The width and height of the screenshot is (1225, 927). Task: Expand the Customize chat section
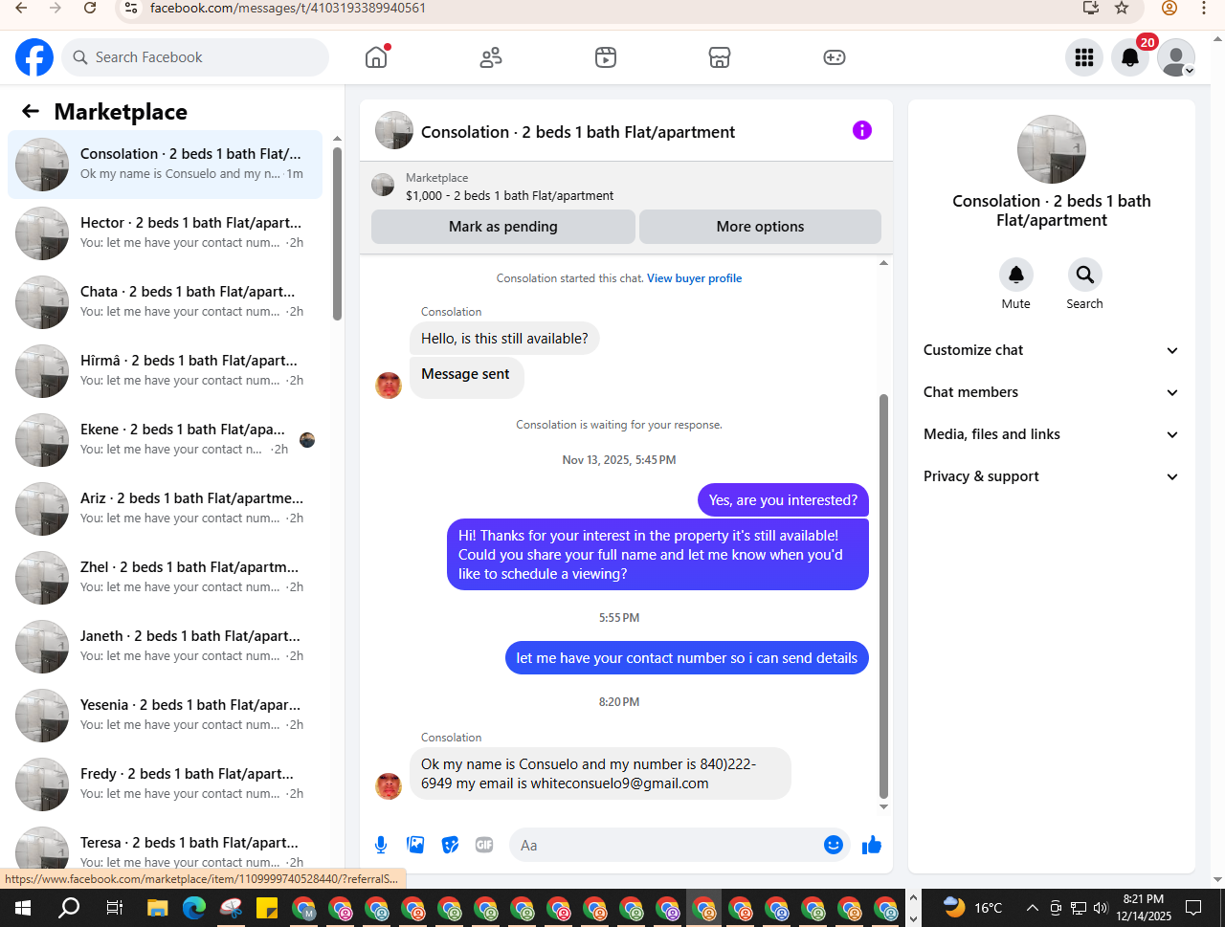pos(1052,350)
